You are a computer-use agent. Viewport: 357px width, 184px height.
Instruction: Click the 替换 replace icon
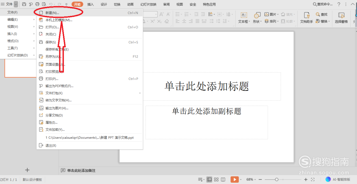[318, 21]
